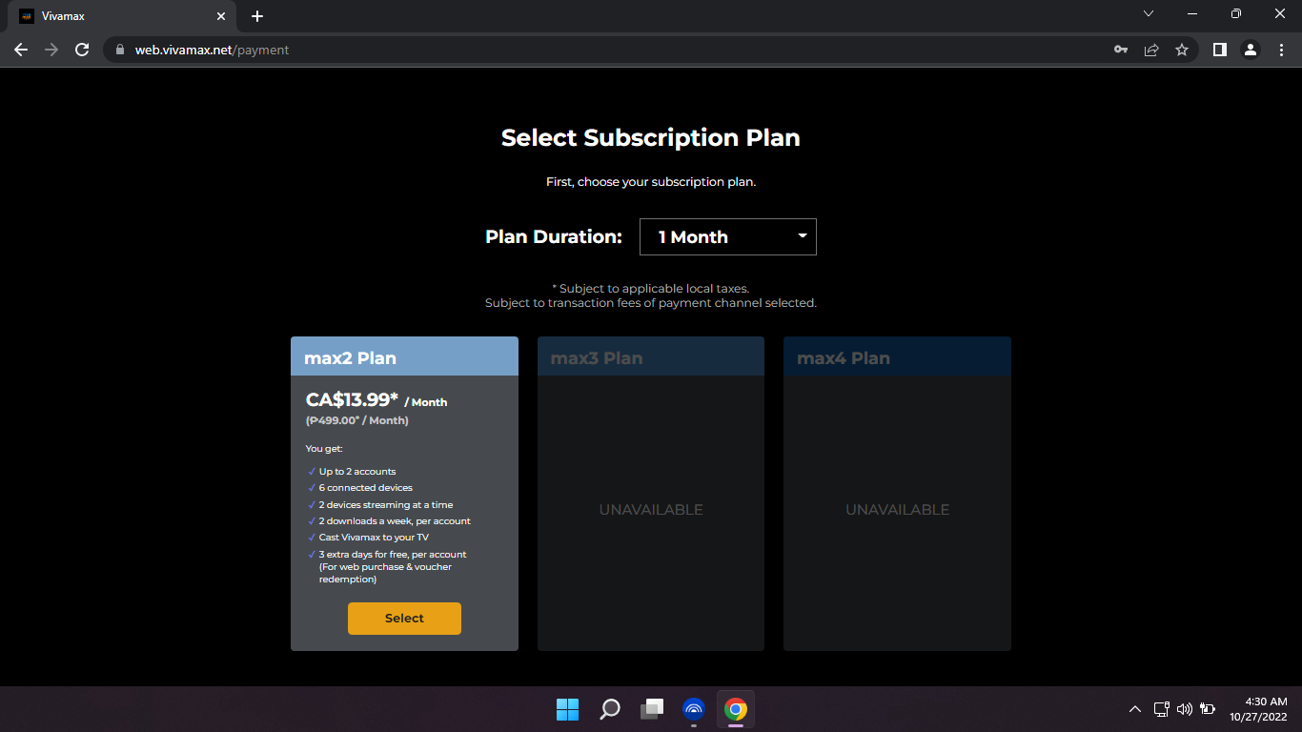Image resolution: width=1302 pixels, height=732 pixels.
Task: Click the unavailable max3 Plan card
Action: 651,494
